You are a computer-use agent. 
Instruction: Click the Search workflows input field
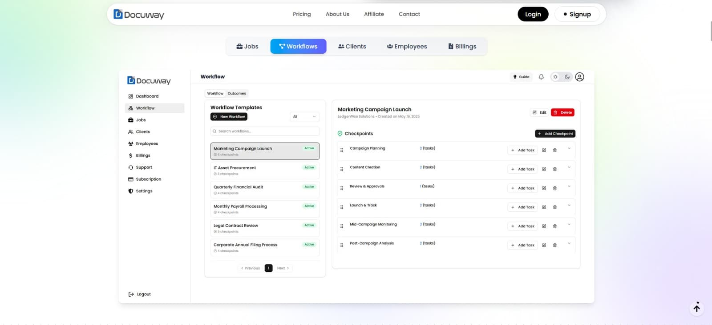point(265,131)
